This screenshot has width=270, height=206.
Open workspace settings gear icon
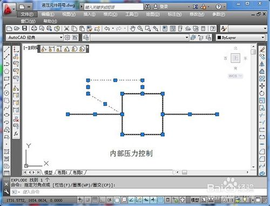click(x=67, y=37)
